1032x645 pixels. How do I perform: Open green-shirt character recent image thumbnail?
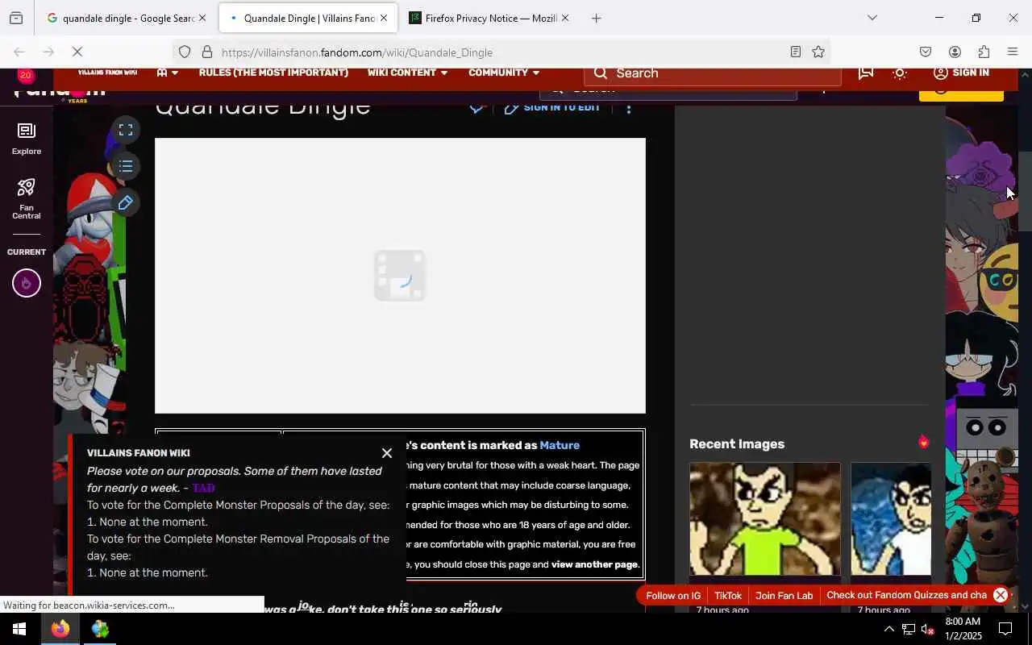[765, 519]
